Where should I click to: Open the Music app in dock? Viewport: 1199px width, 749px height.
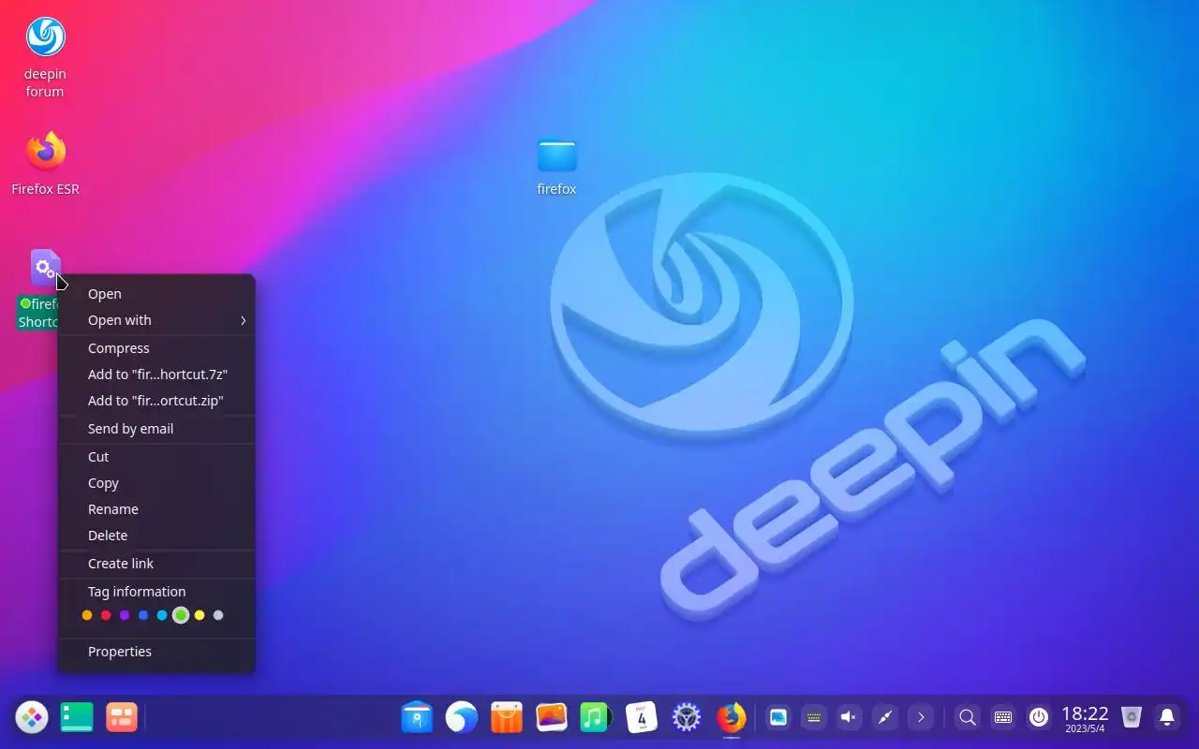pos(596,718)
